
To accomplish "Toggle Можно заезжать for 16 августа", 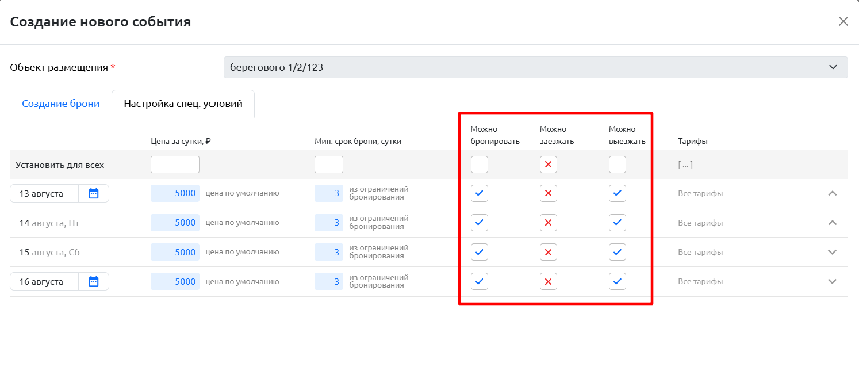I will click(x=549, y=281).
